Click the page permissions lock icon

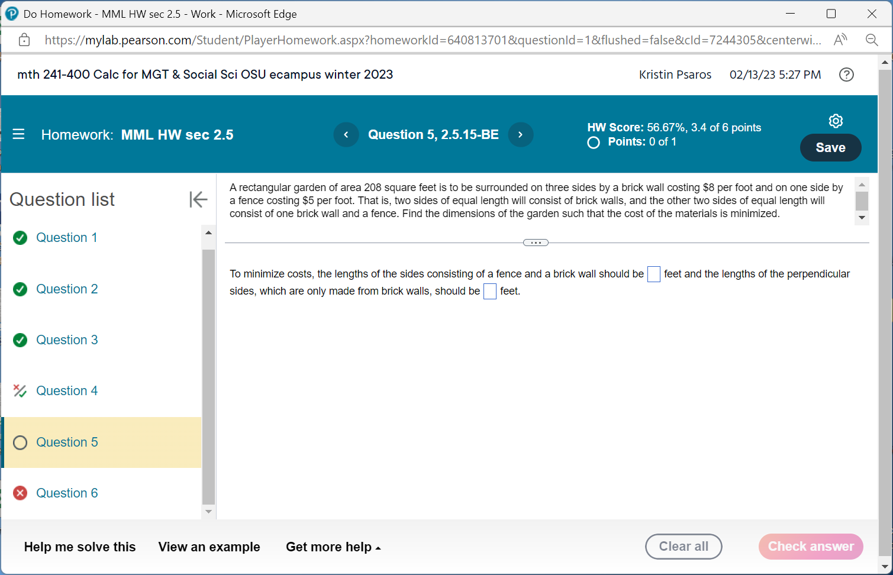[x=24, y=40]
